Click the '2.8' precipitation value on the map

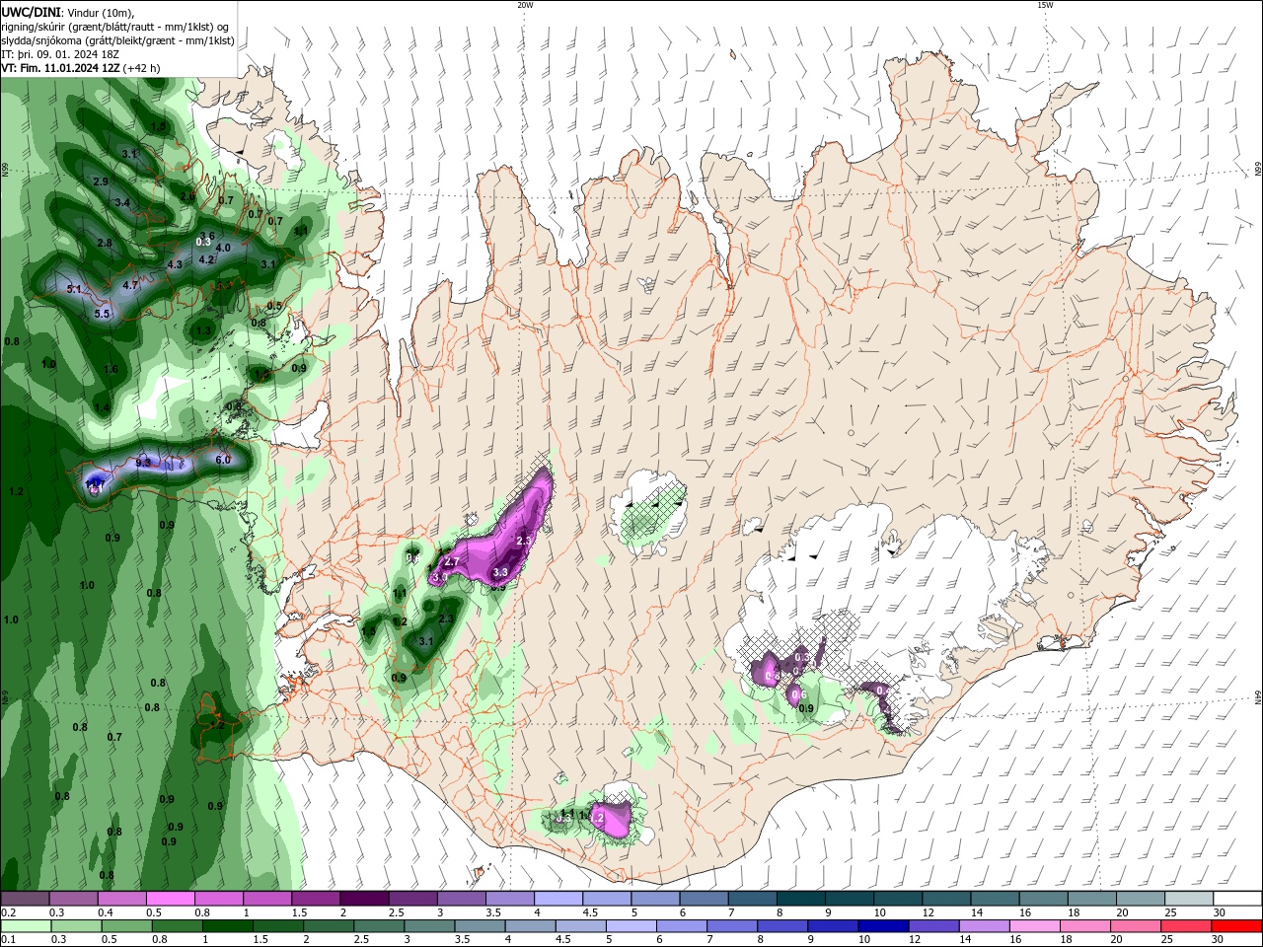click(x=105, y=243)
